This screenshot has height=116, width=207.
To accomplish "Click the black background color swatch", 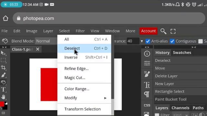I will tap(5, 107).
